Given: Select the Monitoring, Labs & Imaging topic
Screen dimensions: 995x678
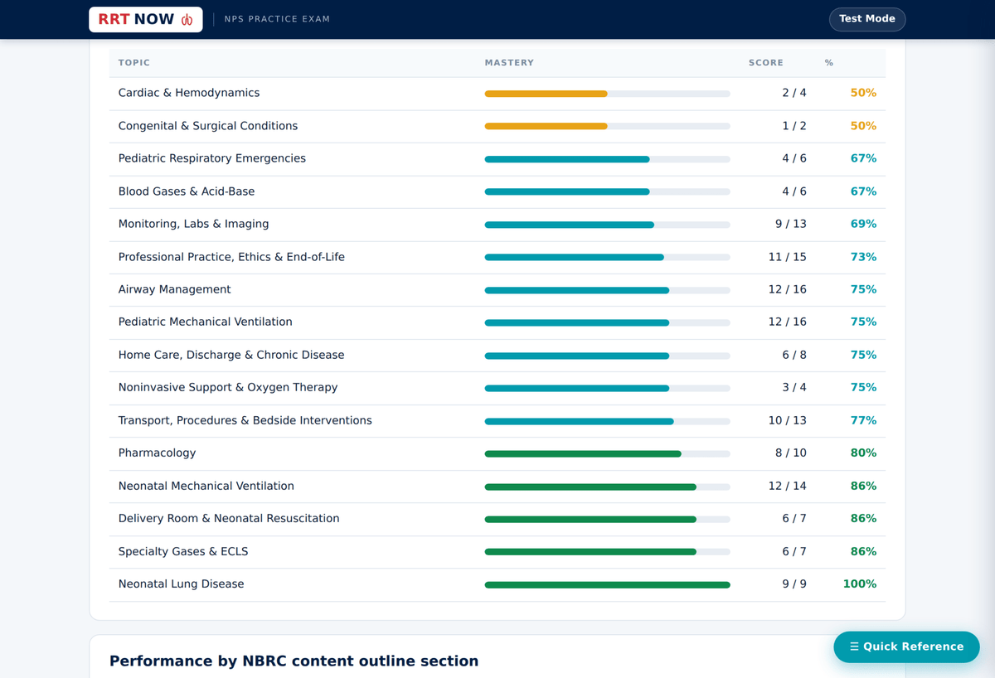Looking at the screenshot, I should coord(194,224).
